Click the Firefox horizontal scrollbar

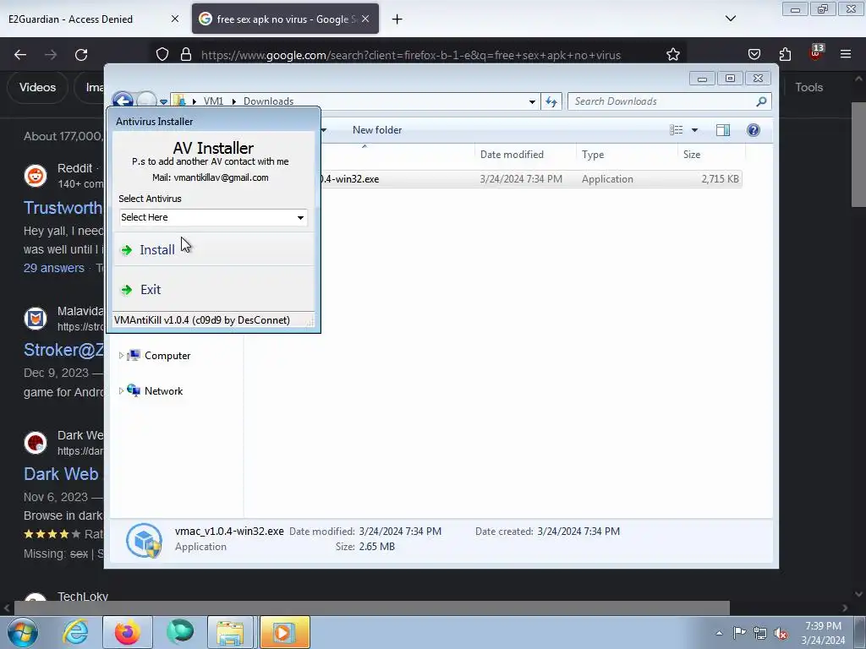tap(372, 608)
